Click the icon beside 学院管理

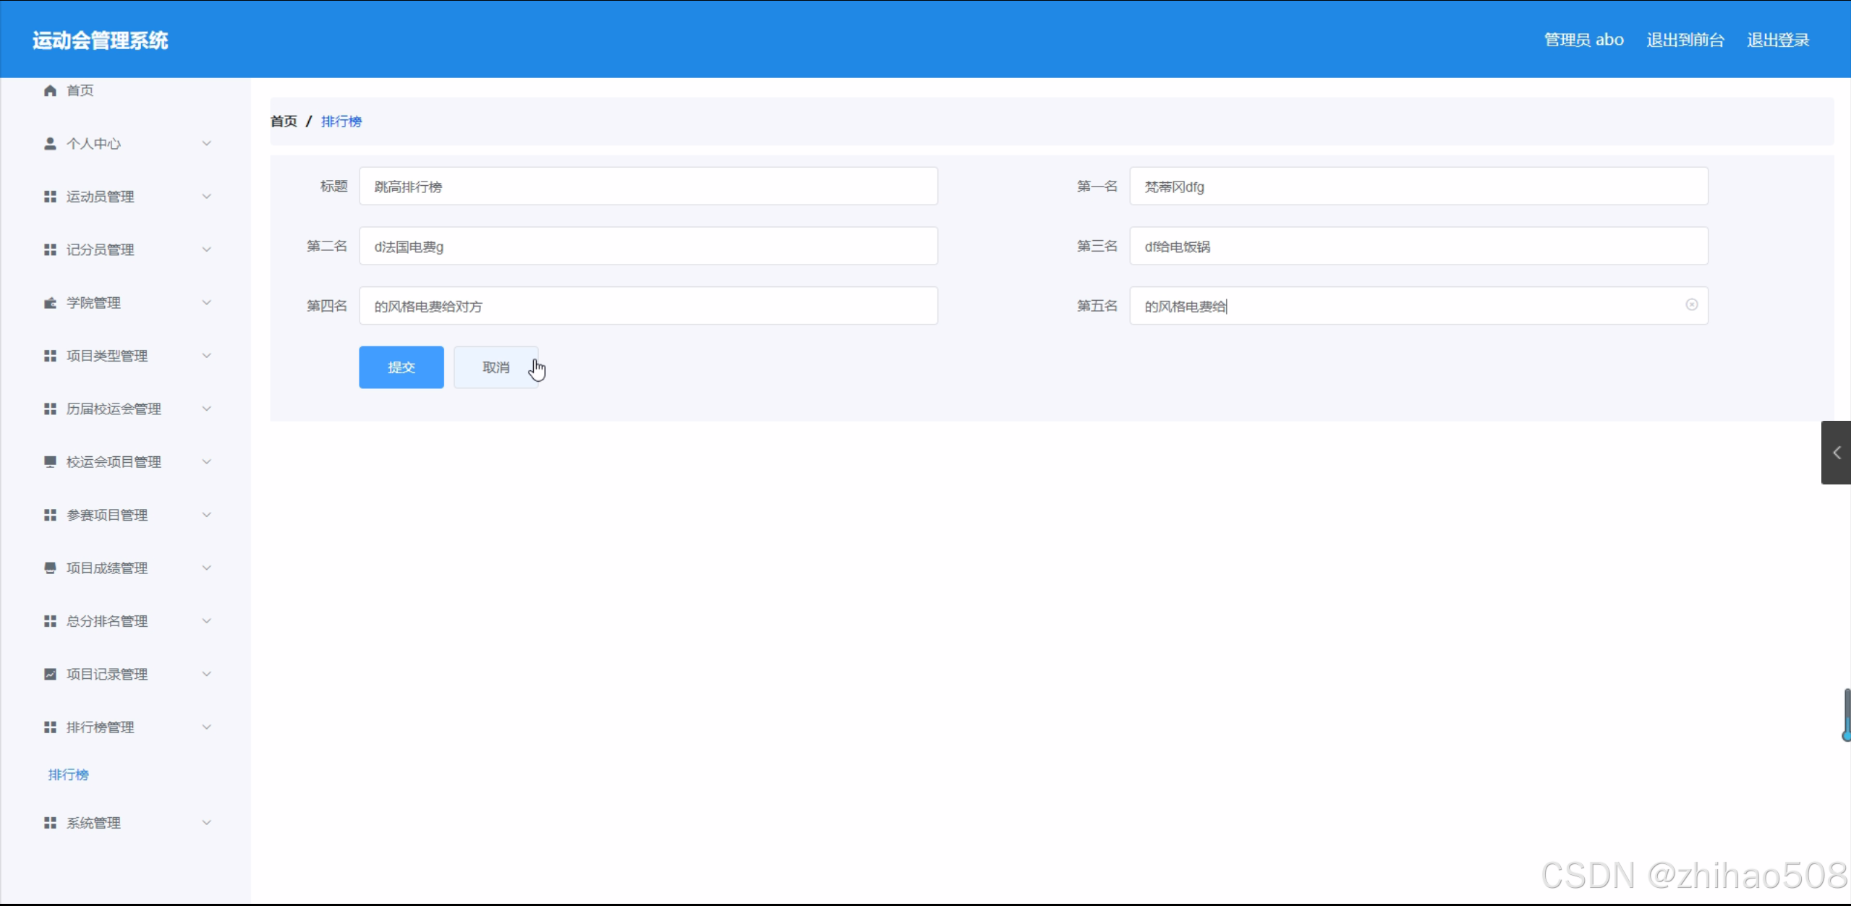(50, 303)
